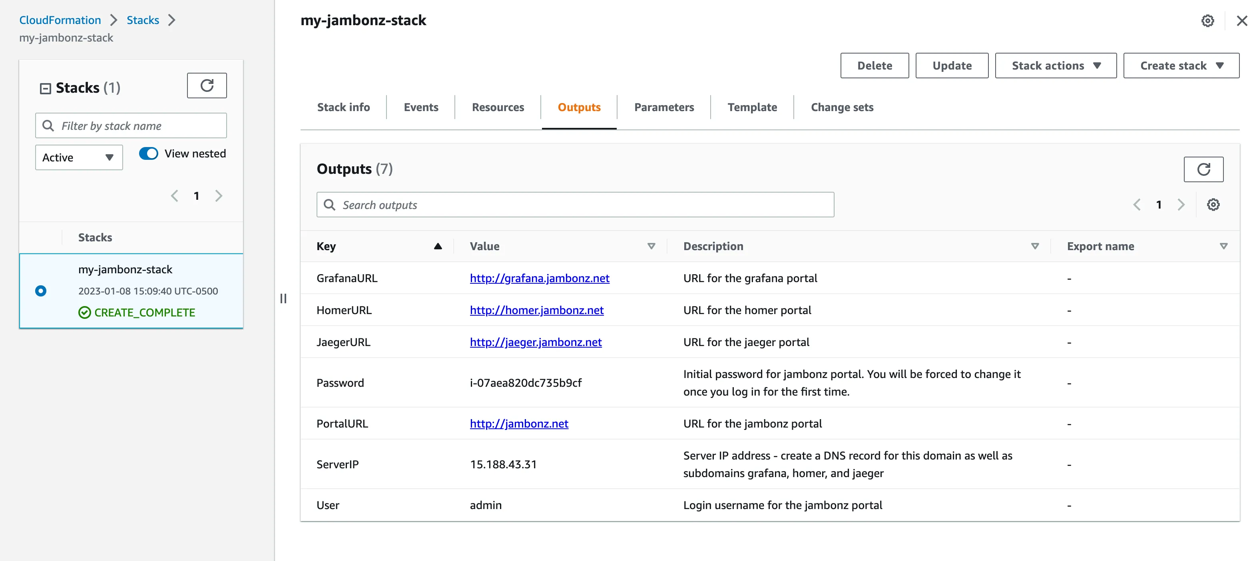Click the Export name column header

[1101, 246]
